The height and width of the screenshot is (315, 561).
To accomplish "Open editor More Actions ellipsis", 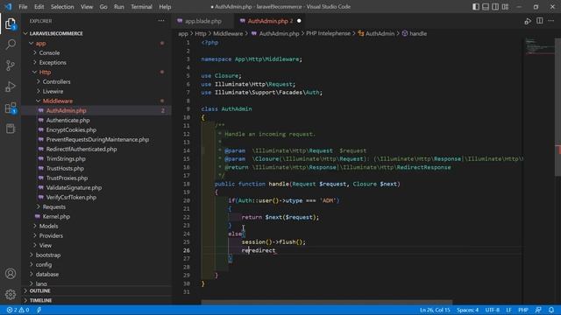I will [551, 21].
